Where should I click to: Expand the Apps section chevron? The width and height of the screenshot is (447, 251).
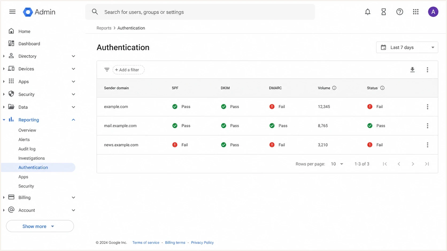pyautogui.click(x=74, y=82)
